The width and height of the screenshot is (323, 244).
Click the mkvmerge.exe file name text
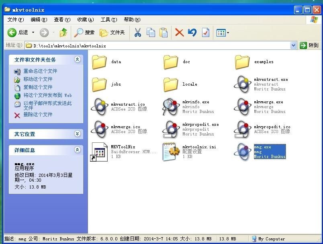click(268, 102)
